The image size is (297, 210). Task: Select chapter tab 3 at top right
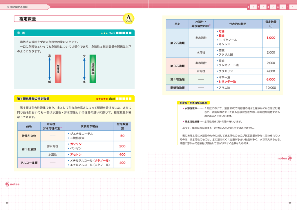pos(268,7)
